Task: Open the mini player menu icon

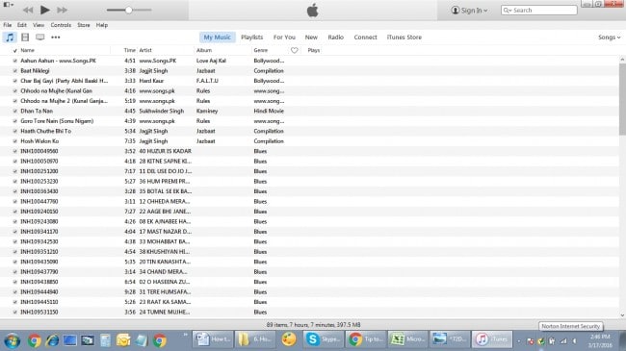Action: pos(8,5)
